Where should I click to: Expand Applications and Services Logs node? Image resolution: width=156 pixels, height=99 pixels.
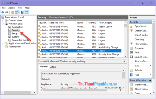pos(3,43)
